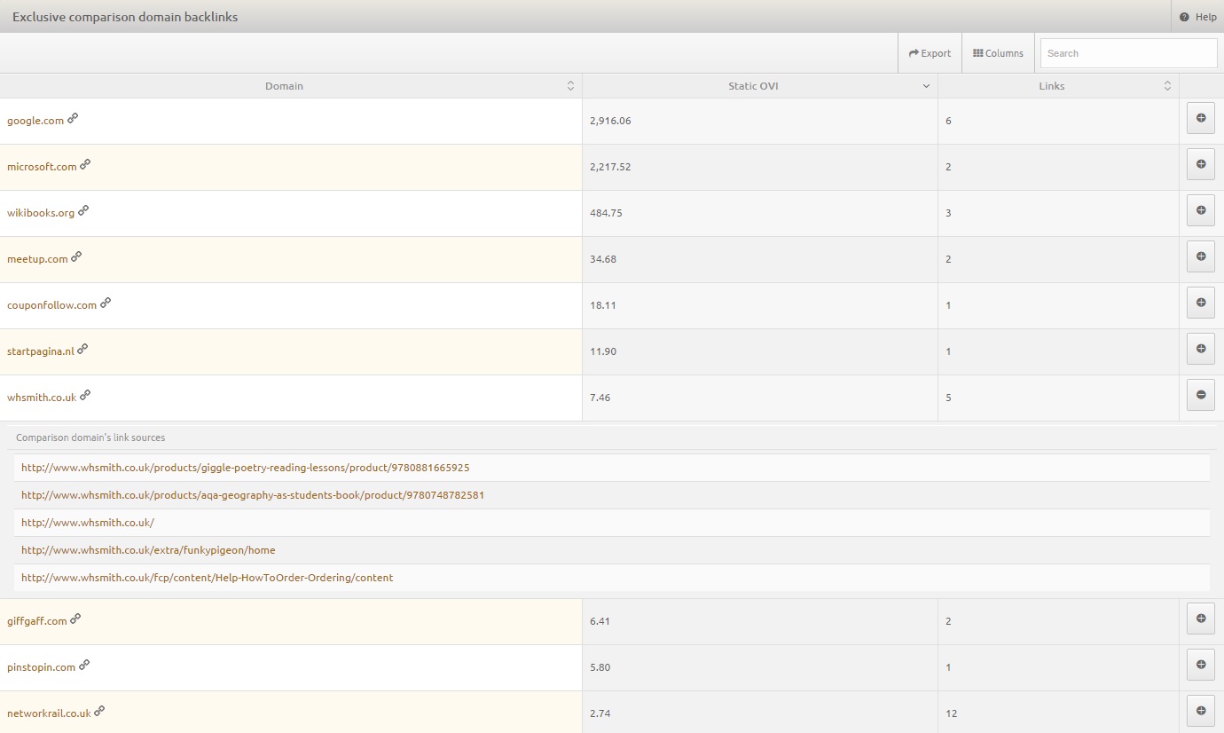Image resolution: width=1224 pixels, height=733 pixels.
Task: Click the link icon beside microsoft.com
Action: [x=85, y=164]
